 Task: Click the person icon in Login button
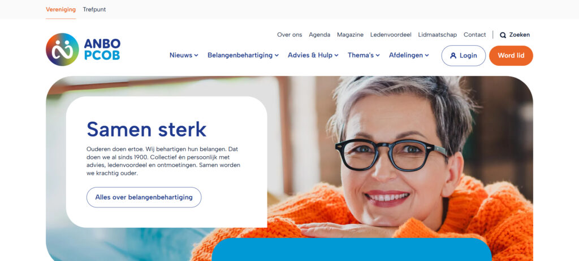[453, 56]
